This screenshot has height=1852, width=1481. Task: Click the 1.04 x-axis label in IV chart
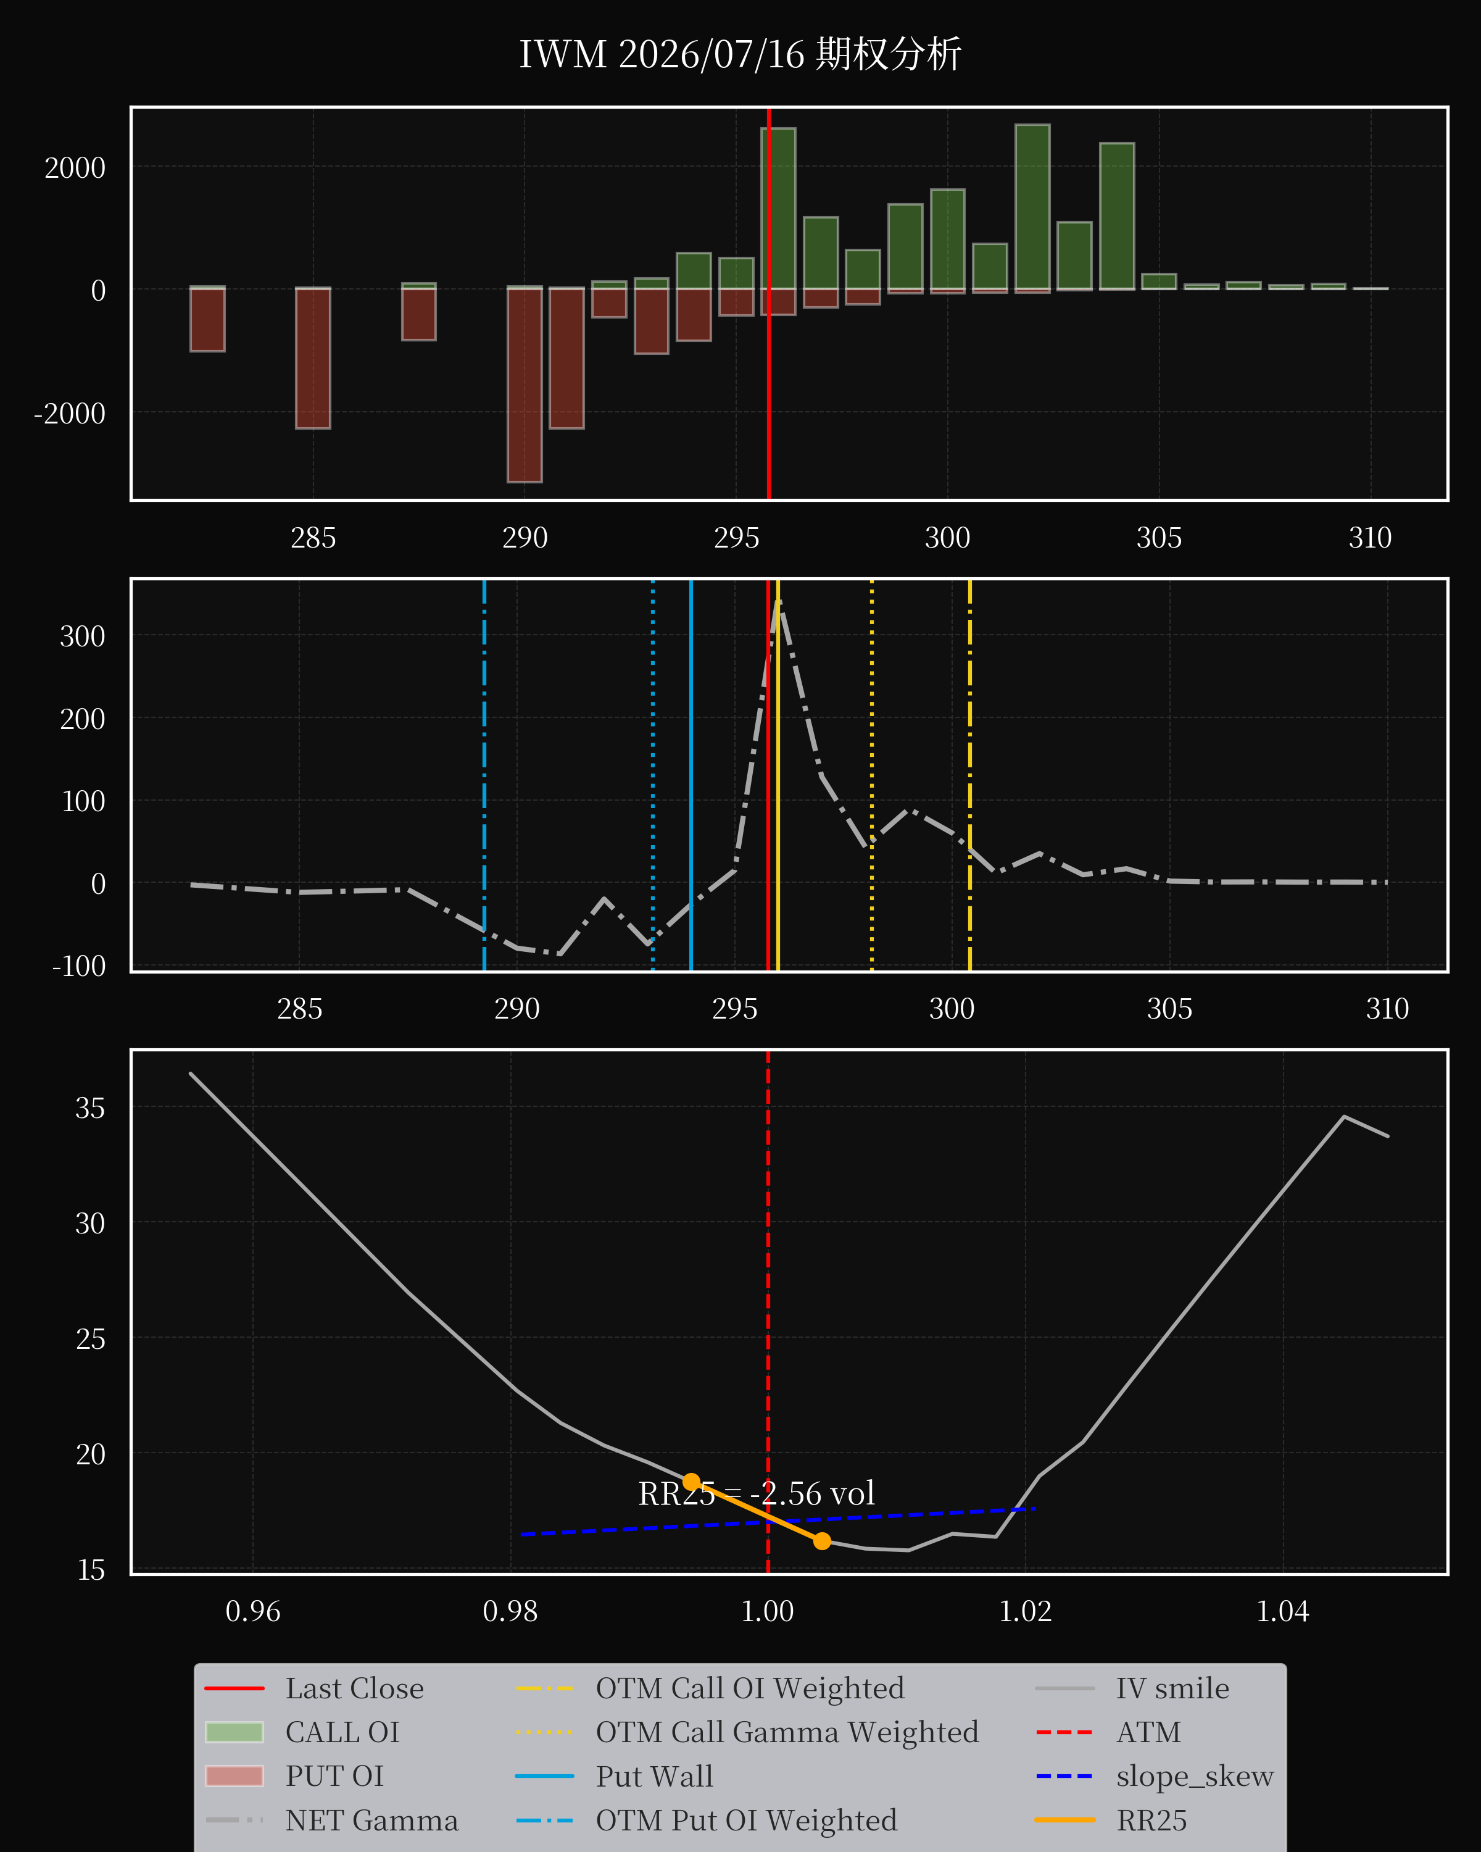[1283, 1611]
